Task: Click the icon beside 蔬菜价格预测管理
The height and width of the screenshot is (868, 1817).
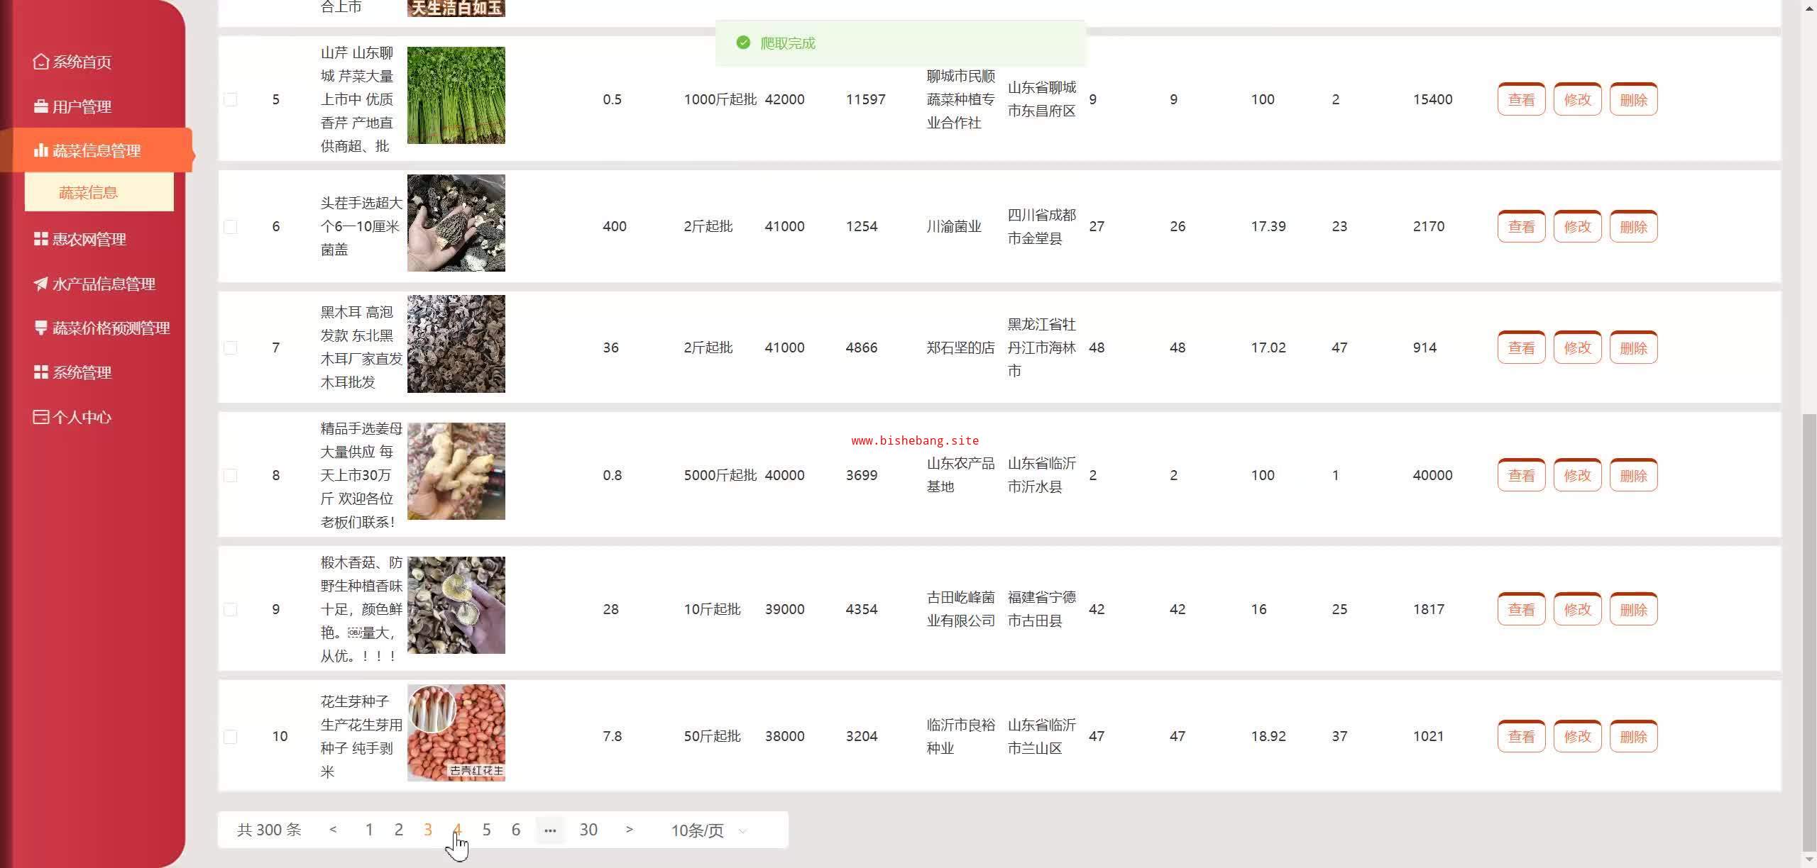Action: click(x=40, y=328)
